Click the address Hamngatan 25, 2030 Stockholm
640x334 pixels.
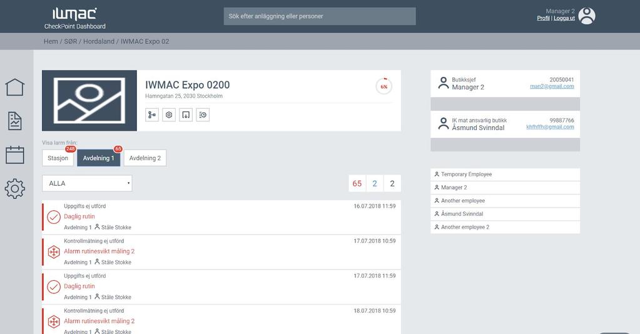tap(184, 96)
